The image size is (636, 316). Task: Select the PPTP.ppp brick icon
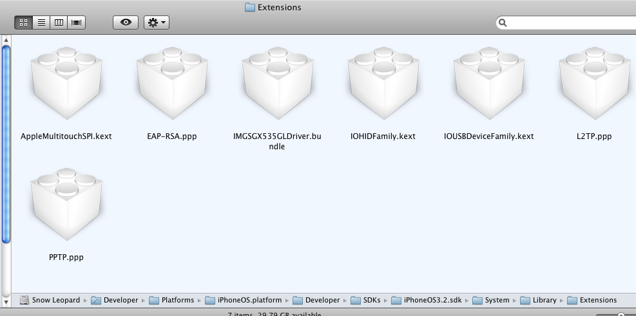[x=66, y=204]
